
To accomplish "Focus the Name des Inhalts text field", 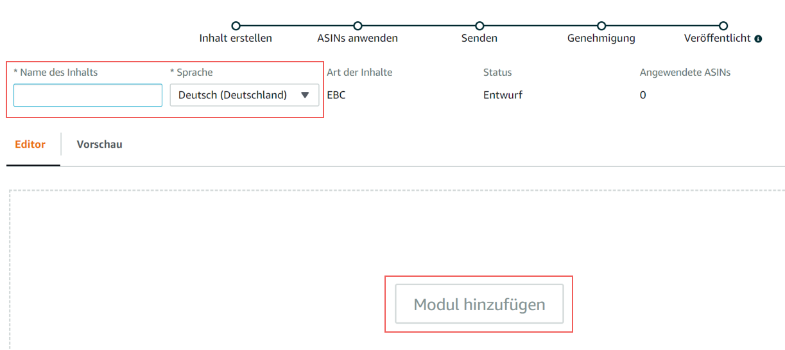I will tap(88, 95).
